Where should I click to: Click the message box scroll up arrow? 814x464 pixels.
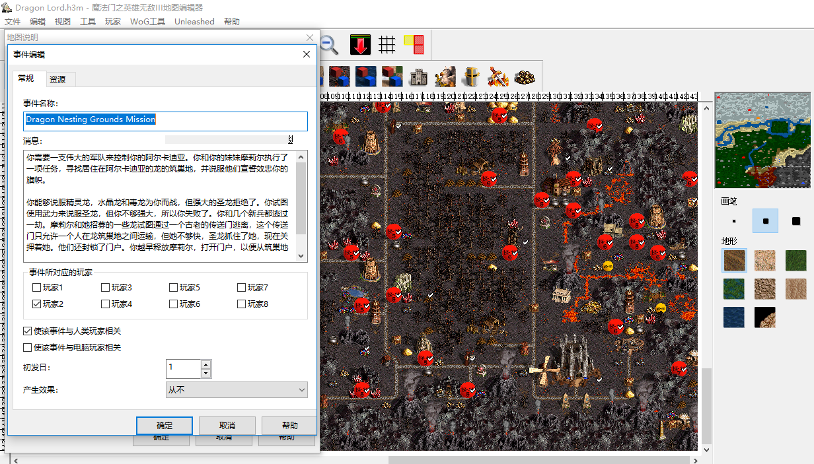point(301,157)
